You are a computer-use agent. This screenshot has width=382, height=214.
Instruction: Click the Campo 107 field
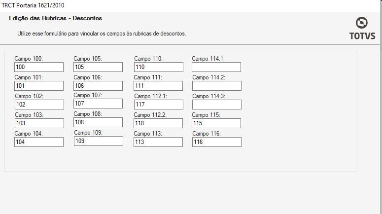click(x=98, y=104)
